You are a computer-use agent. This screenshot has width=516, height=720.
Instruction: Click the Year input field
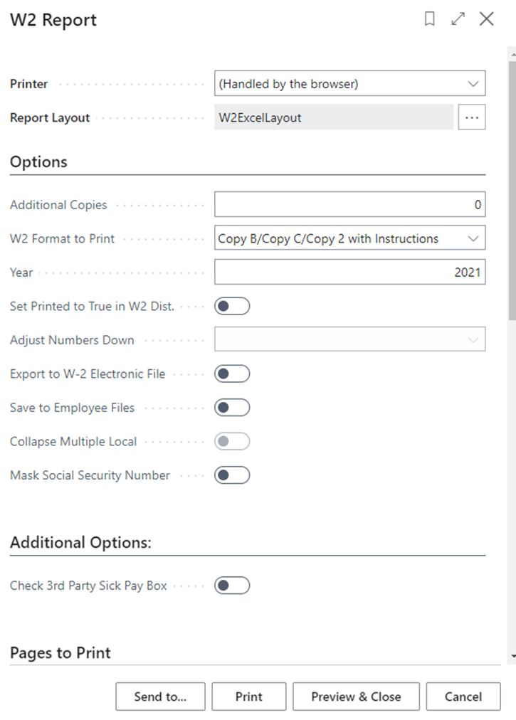[x=349, y=272]
